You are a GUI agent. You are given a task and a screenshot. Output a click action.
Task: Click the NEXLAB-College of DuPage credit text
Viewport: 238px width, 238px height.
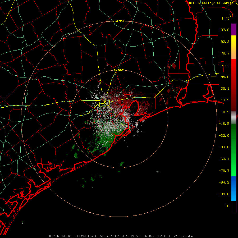pos(211,3)
